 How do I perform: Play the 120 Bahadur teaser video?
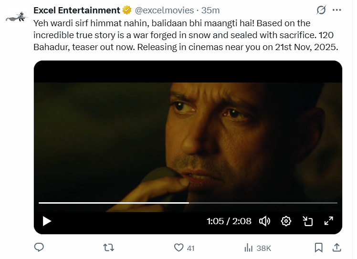click(x=47, y=221)
